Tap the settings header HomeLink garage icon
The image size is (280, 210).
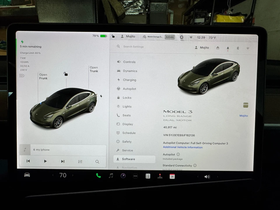[x=218, y=48]
